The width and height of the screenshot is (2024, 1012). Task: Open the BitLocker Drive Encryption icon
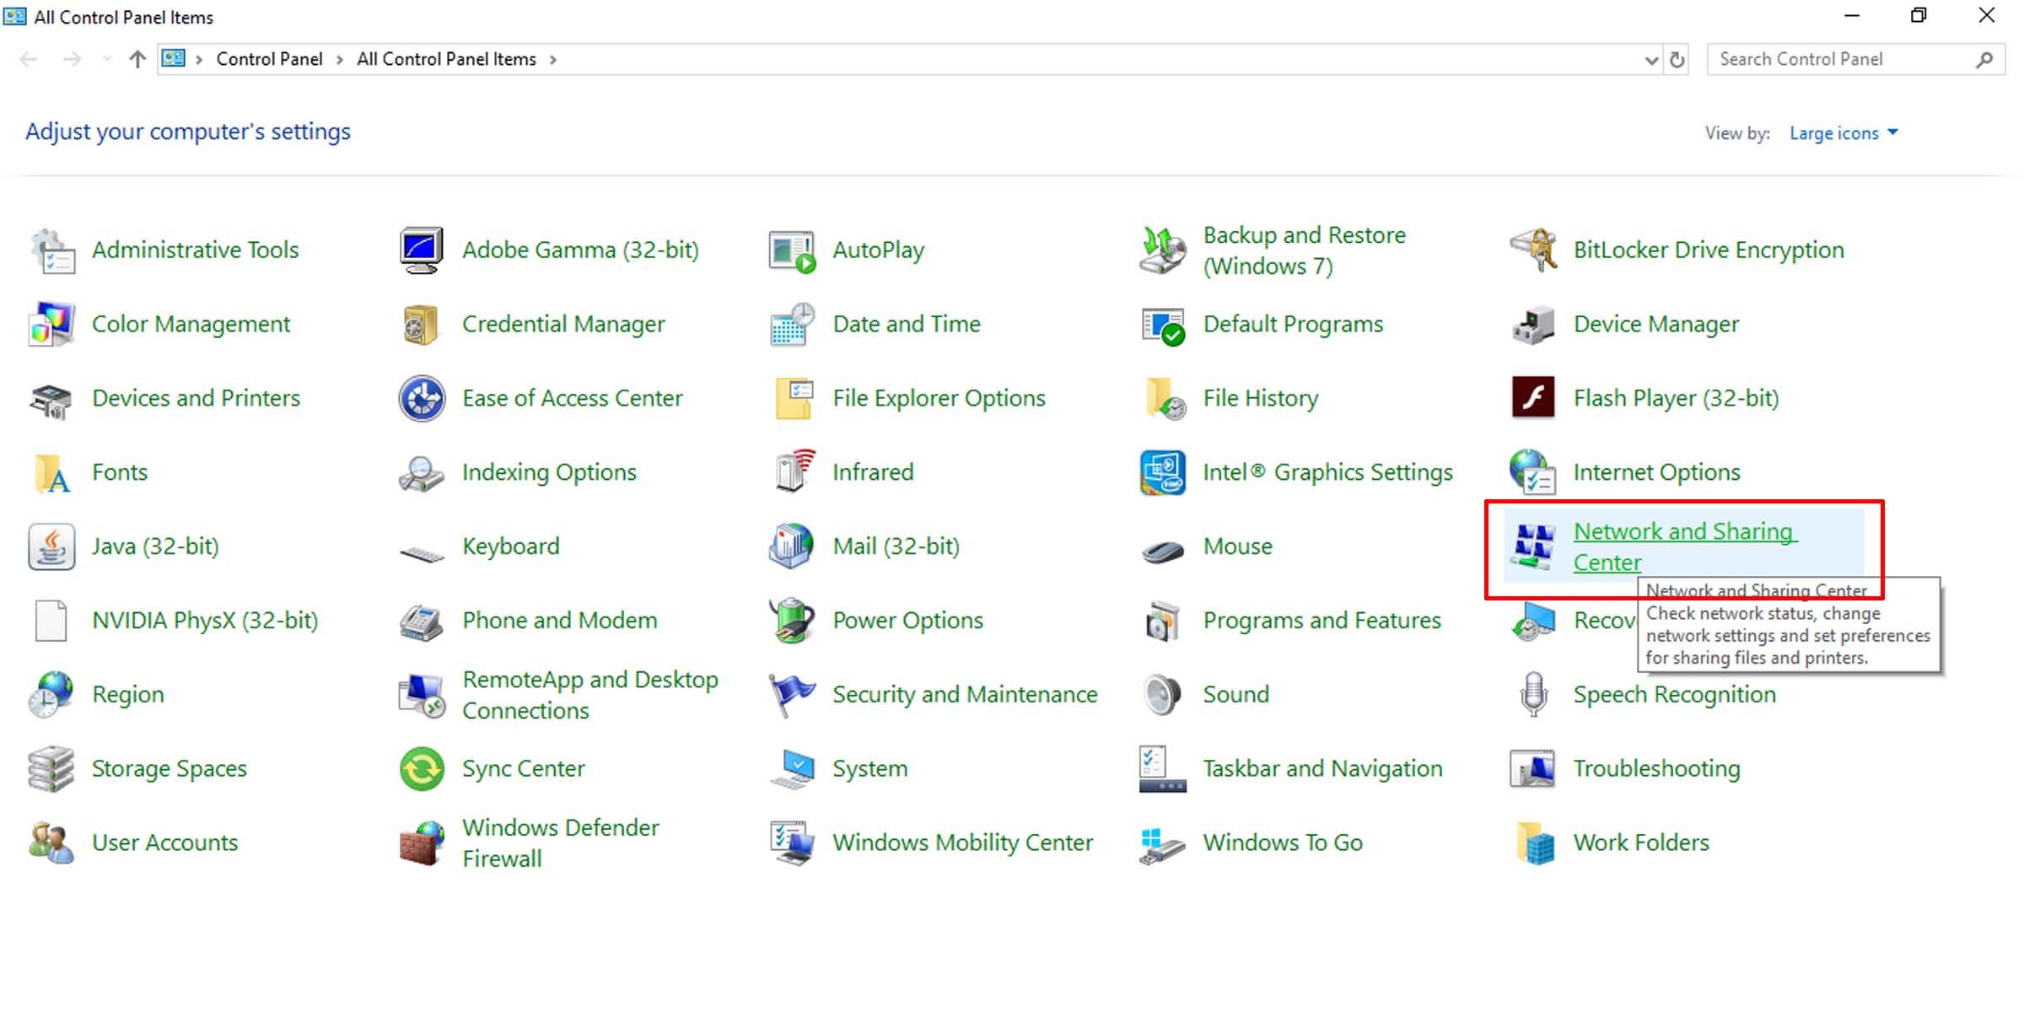point(1533,250)
